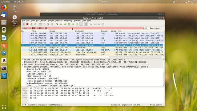Open Firefox from the dock
The image size is (197, 111).
tap(4, 7)
